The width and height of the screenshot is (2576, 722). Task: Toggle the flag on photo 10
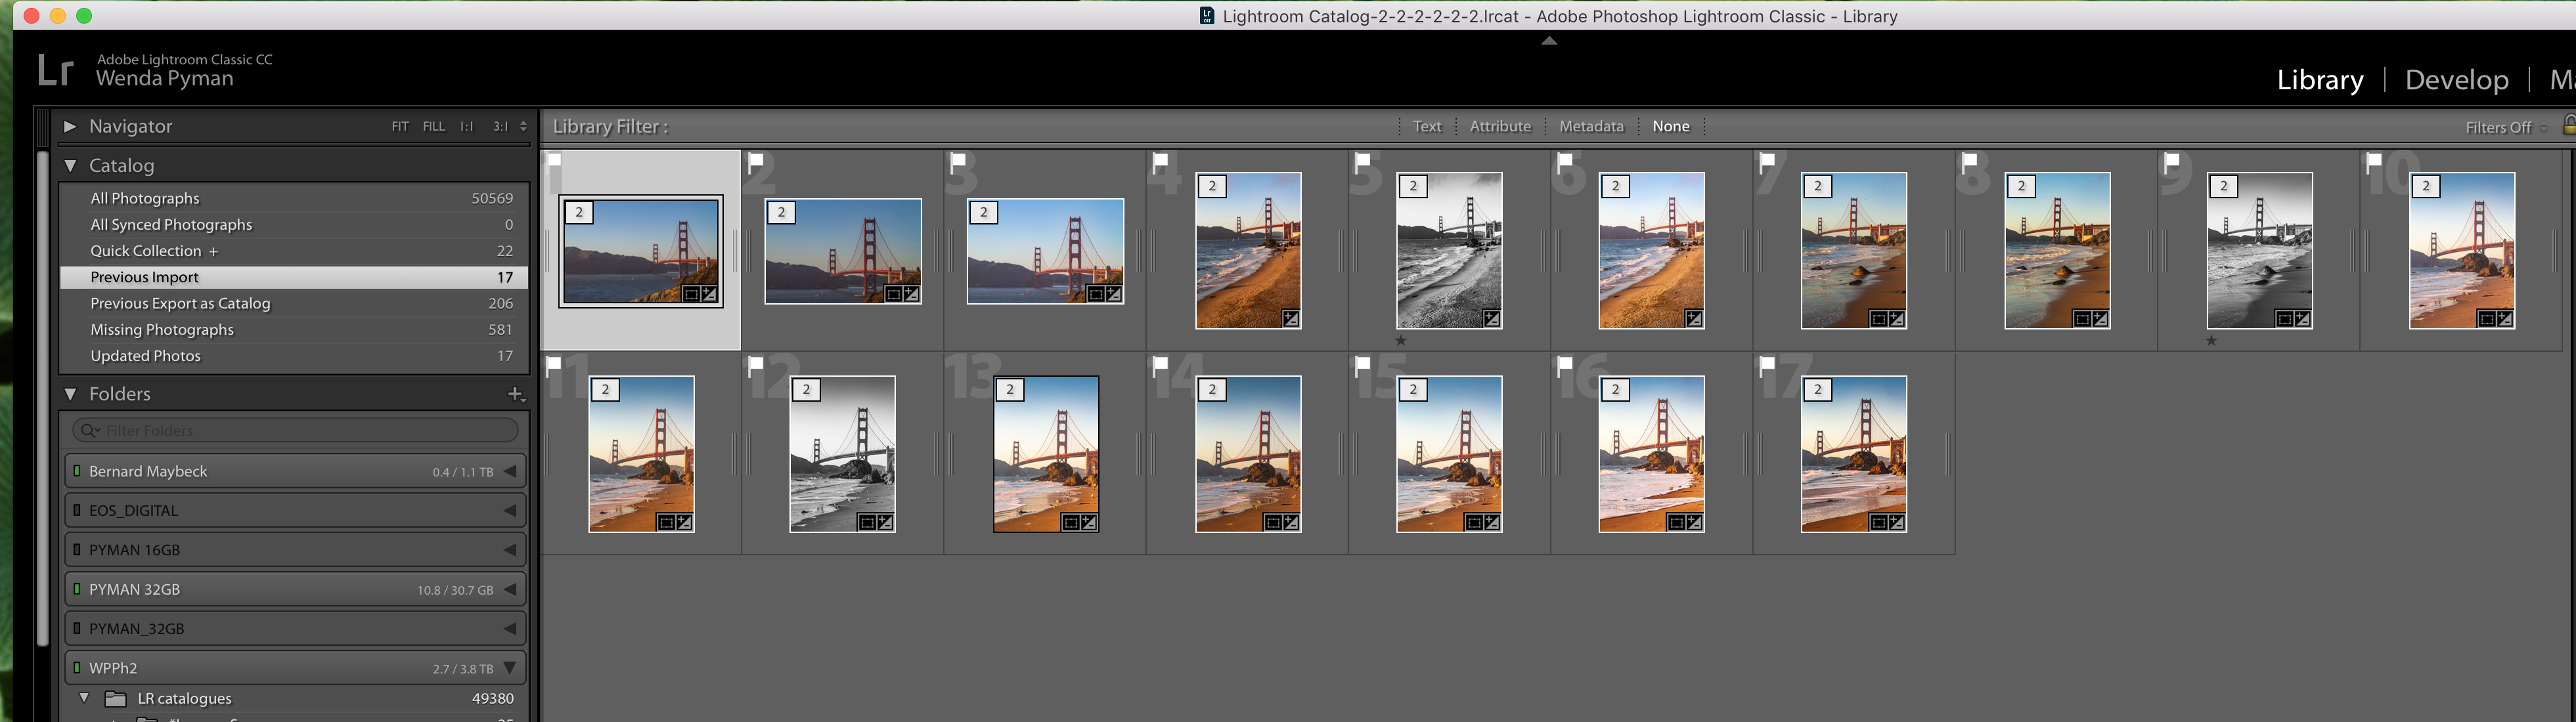point(2373,160)
